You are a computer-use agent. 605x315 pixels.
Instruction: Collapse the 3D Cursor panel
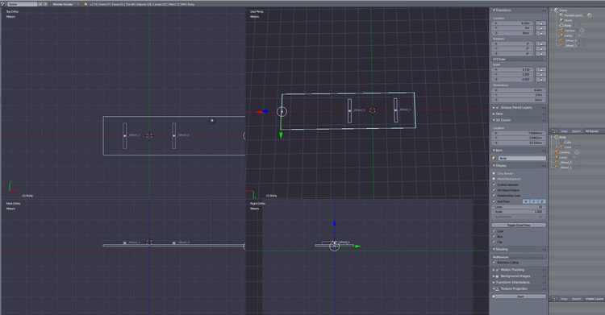pos(494,120)
